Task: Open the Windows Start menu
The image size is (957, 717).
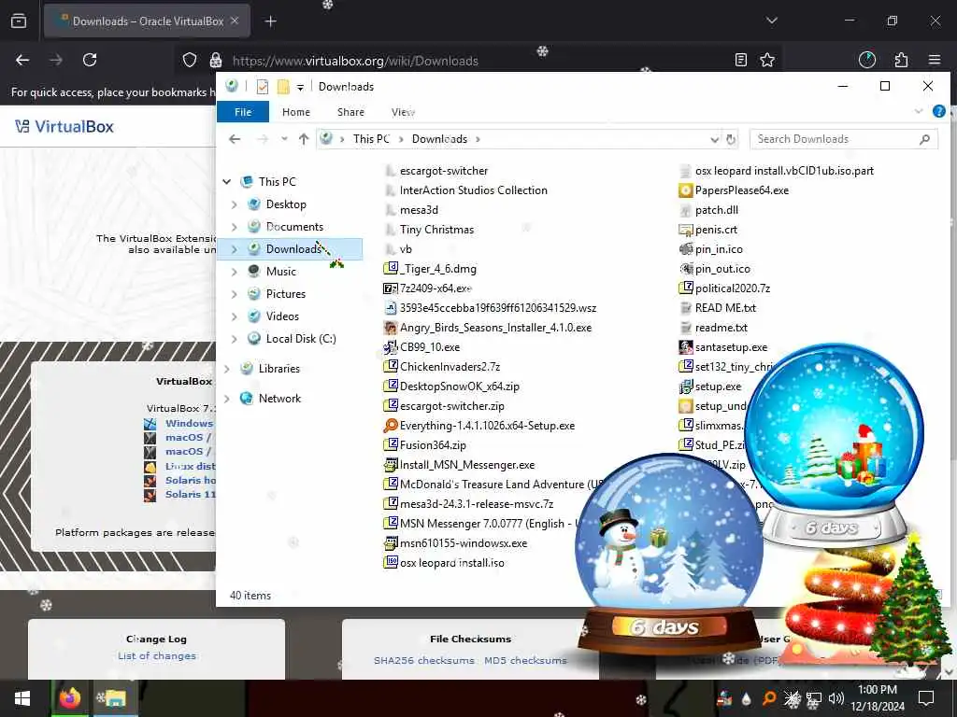Action: [x=22, y=698]
